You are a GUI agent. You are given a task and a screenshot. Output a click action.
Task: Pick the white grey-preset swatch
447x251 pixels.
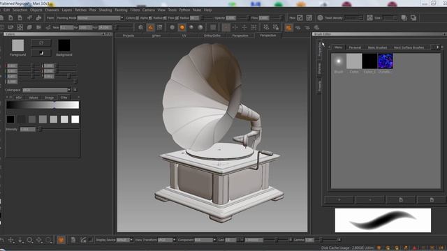point(75,119)
